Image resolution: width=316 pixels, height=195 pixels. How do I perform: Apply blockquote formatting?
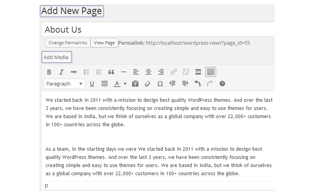(111, 72)
